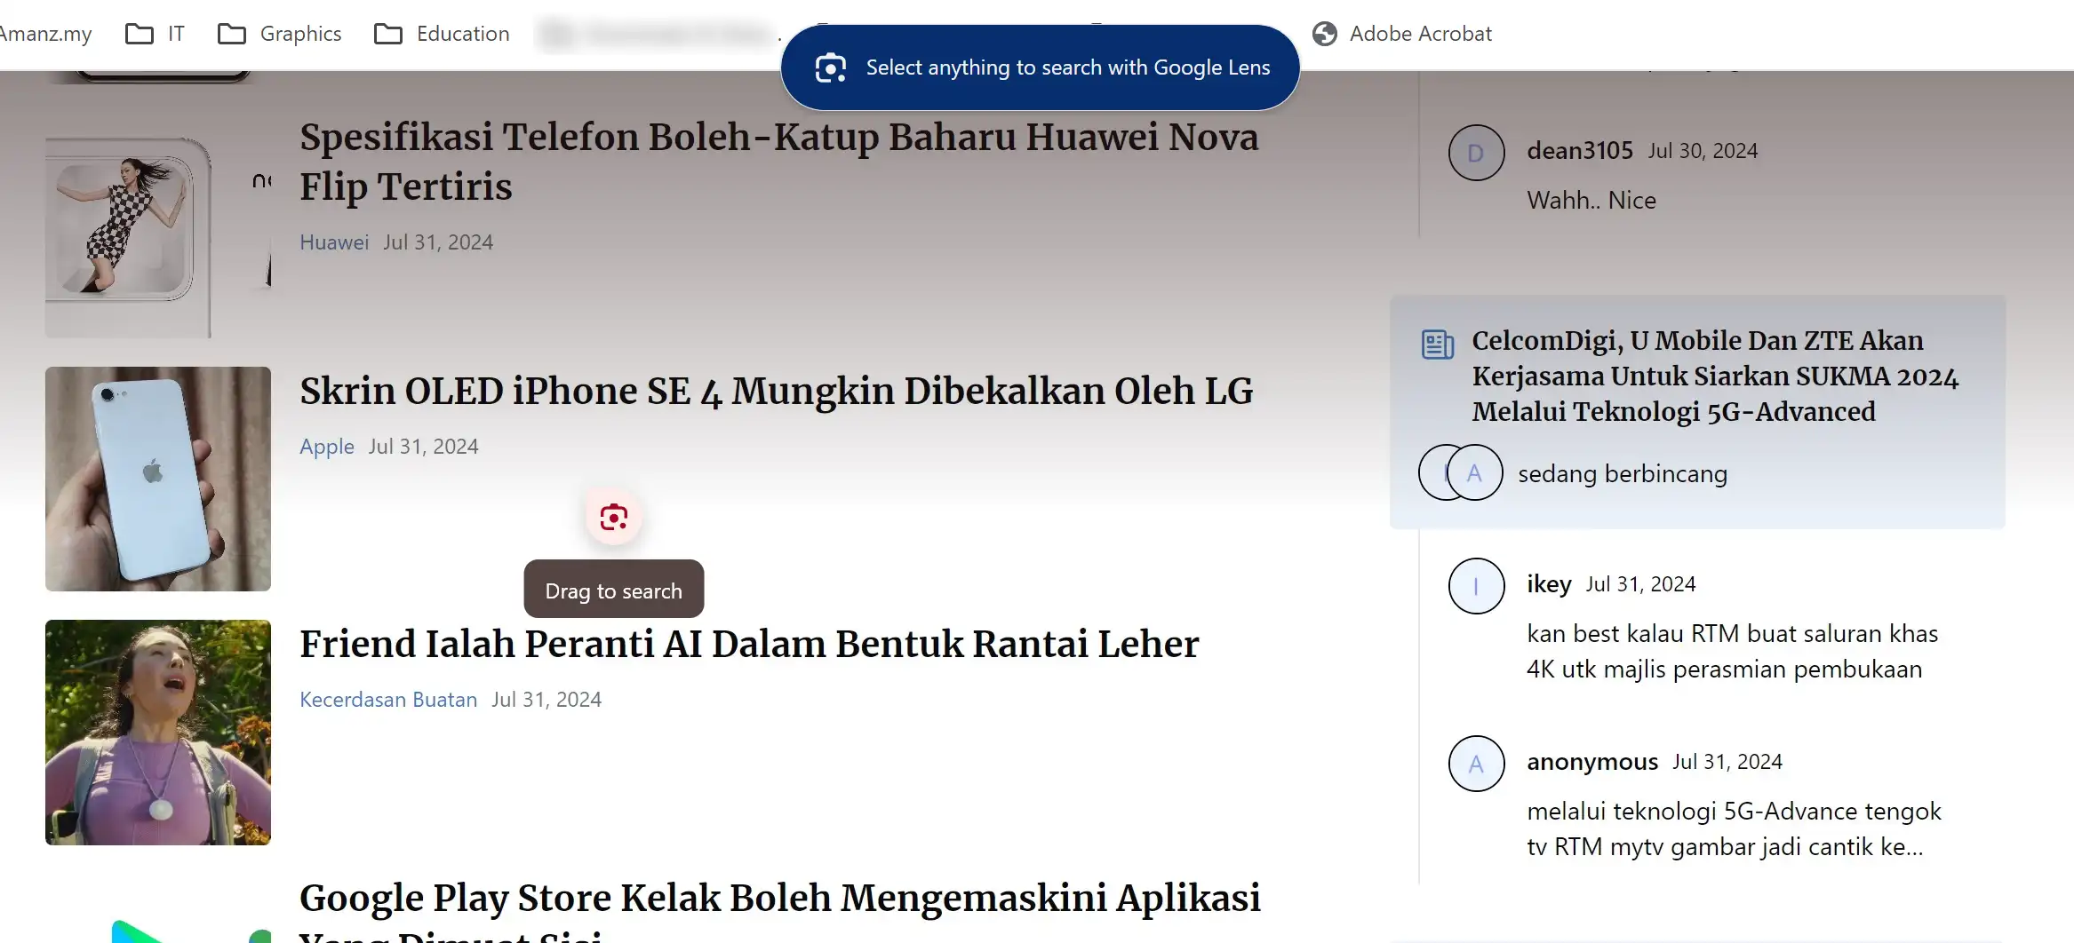2074x943 pixels.
Task: Open the Kecerdasan Buatan category link
Action: pos(388,700)
